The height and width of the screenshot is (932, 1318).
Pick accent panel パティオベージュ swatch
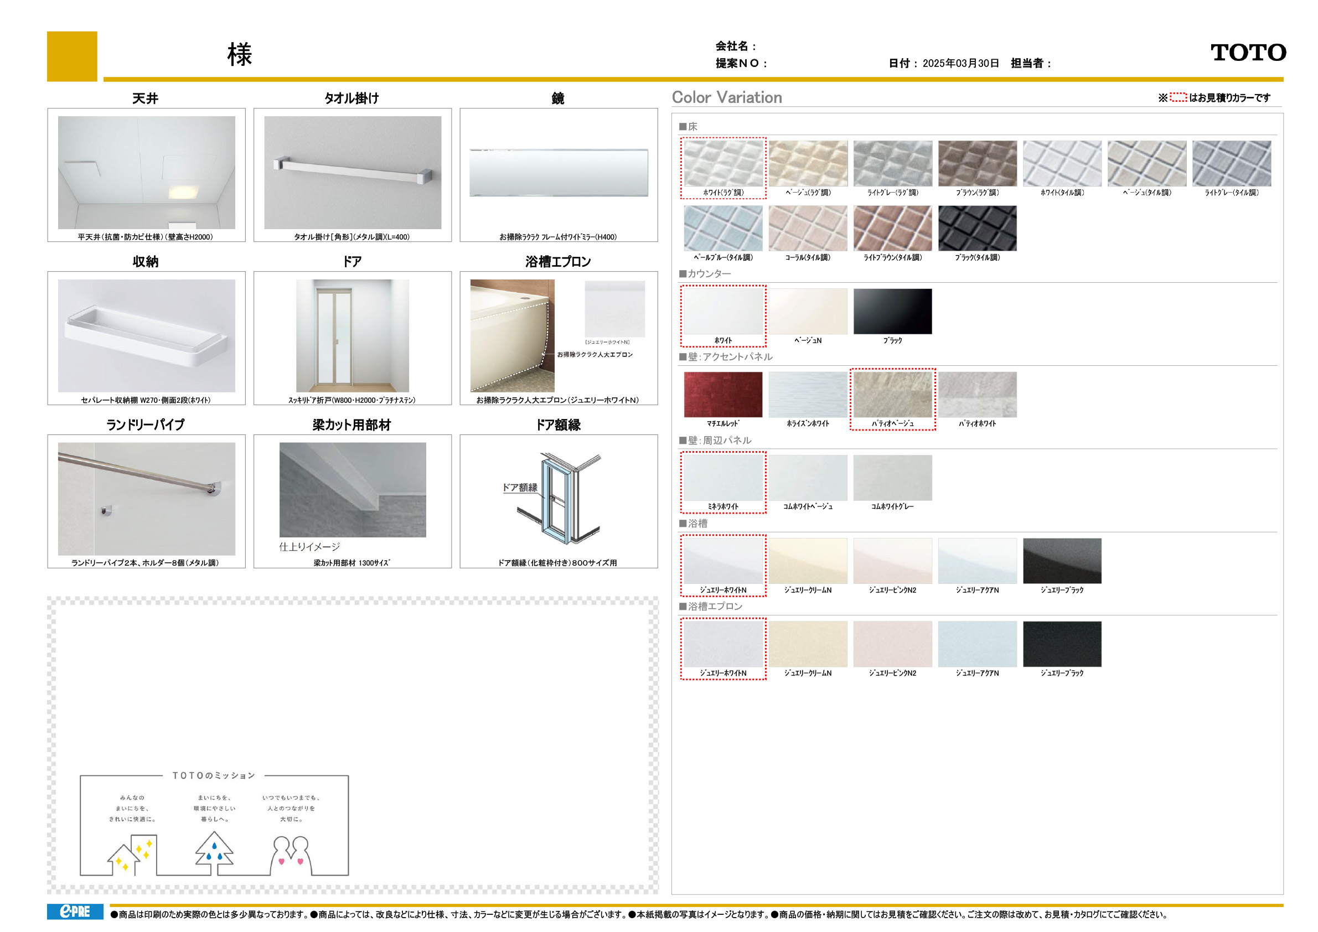893,395
